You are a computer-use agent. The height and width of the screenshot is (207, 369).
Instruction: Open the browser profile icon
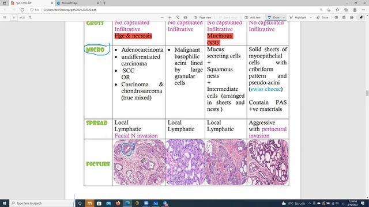click(x=355, y=10)
